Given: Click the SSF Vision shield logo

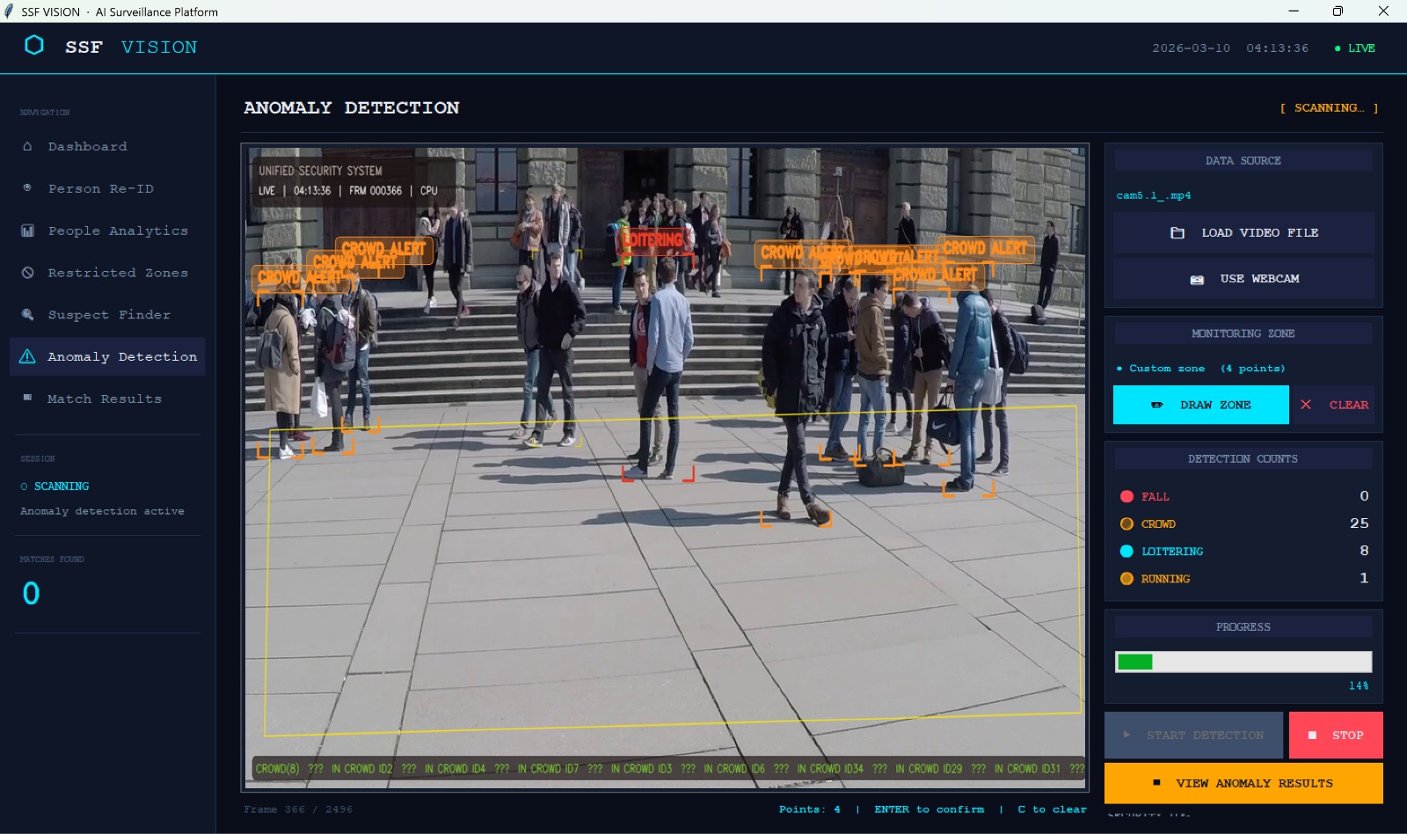Looking at the screenshot, I should (35, 46).
